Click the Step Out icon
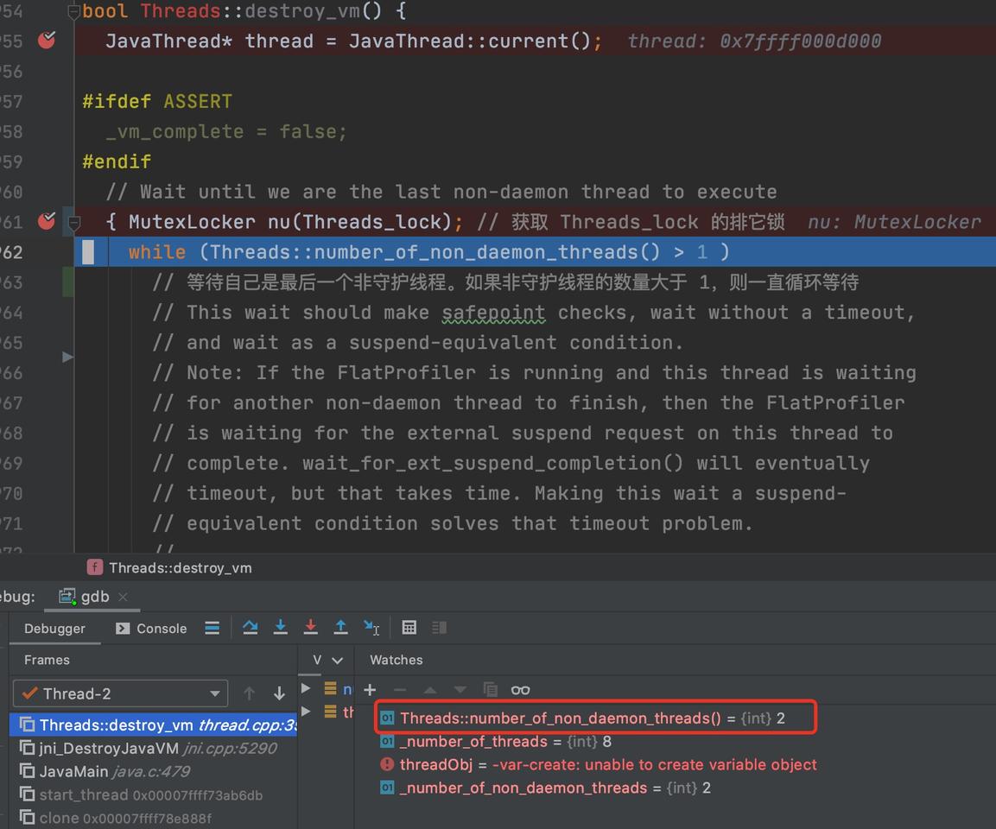The image size is (996, 829). [340, 628]
